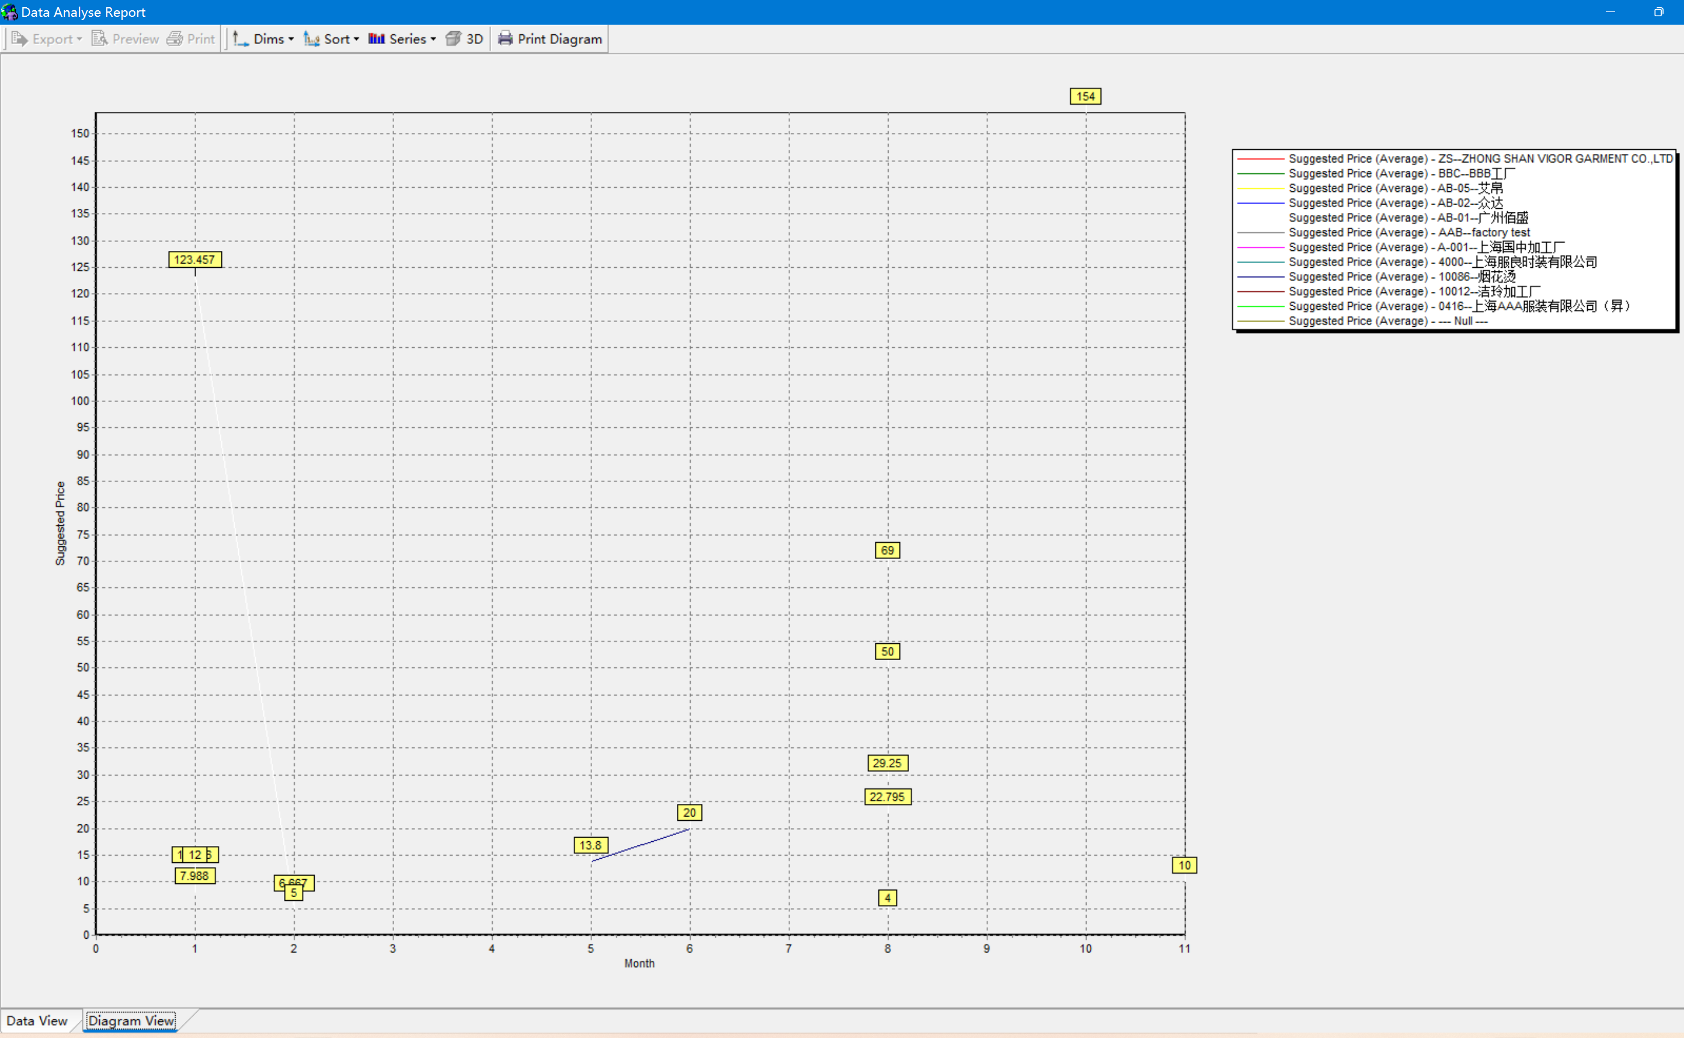Click the 123.457 data label

coord(194,259)
